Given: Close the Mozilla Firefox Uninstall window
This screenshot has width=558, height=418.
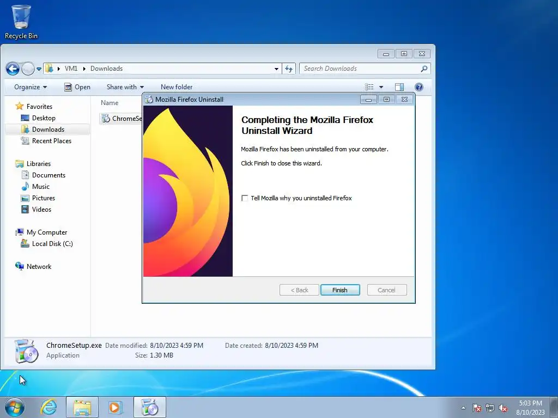Looking at the screenshot, I should (404, 100).
